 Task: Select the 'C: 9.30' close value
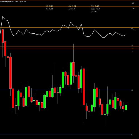click(50, 9)
